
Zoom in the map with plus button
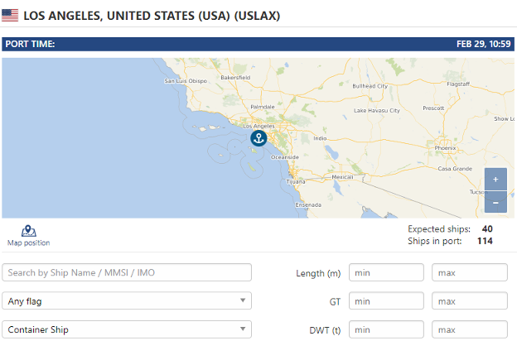495,180
